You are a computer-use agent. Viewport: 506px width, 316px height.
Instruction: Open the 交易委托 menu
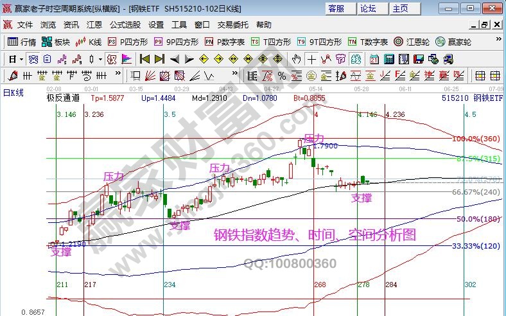234,25
